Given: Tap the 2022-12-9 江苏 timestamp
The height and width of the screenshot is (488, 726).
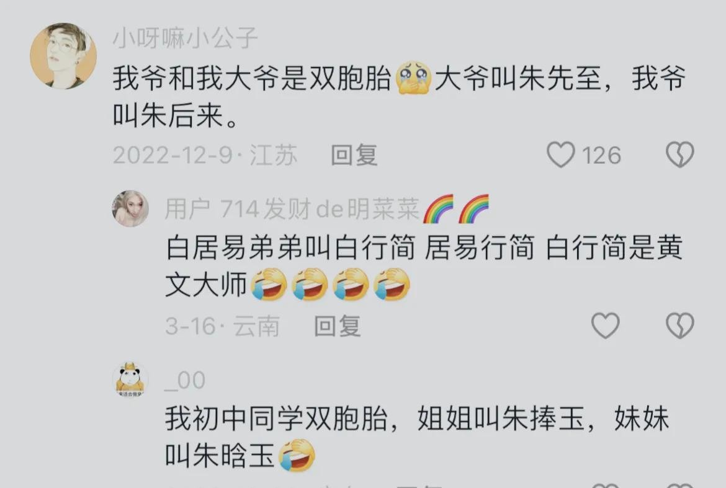Looking at the screenshot, I should (205, 155).
